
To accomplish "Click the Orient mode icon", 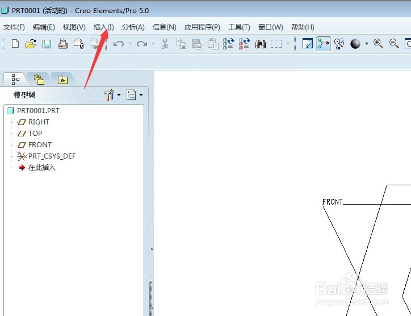I will click(x=339, y=44).
